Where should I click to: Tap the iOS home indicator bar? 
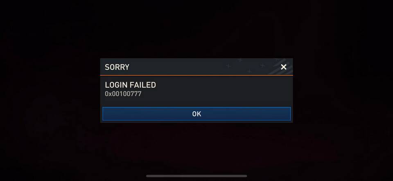click(196, 176)
